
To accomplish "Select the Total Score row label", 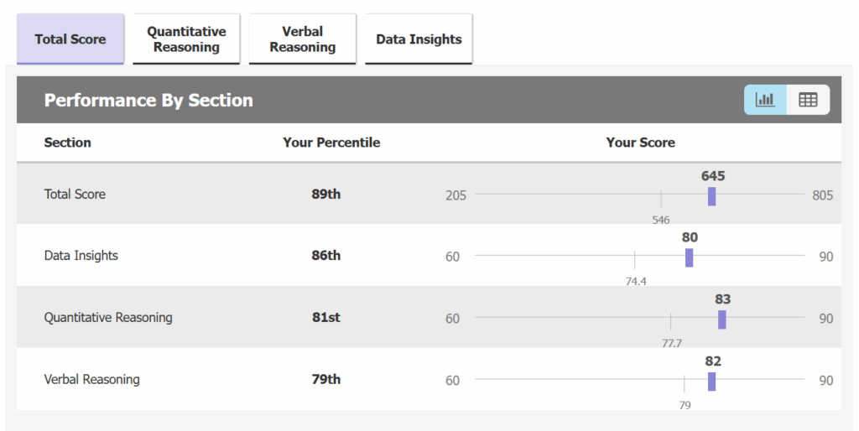I will (x=75, y=194).
